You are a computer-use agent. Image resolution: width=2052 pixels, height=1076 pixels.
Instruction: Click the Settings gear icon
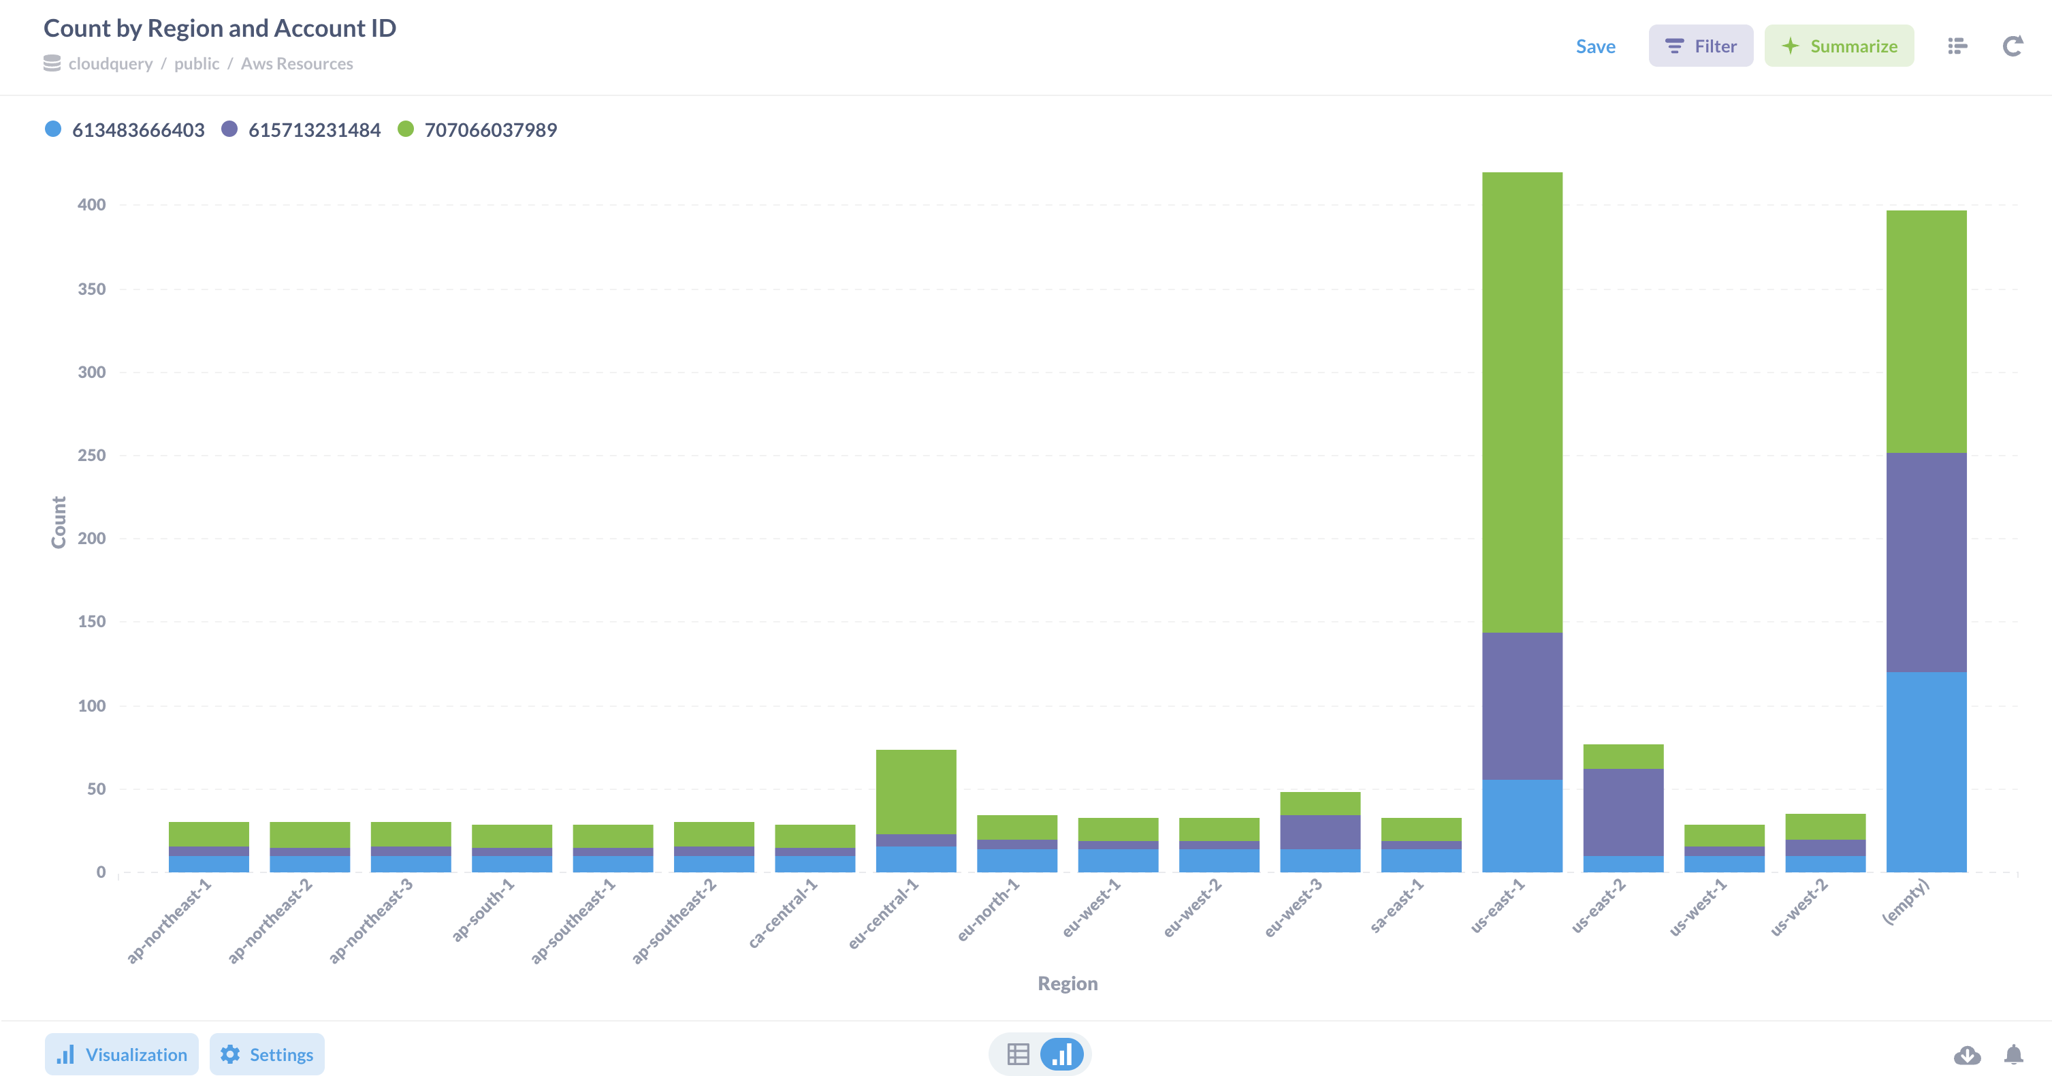pyautogui.click(x=230, y=1054)
